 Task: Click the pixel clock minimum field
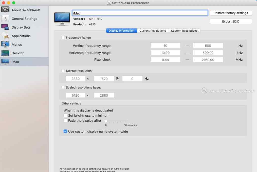pyautogui.click(x=166, y=60)
